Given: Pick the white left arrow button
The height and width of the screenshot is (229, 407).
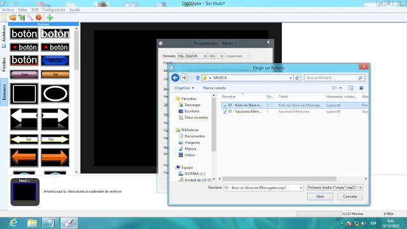Looking at the screenshot, I should [x=24, y=119].
